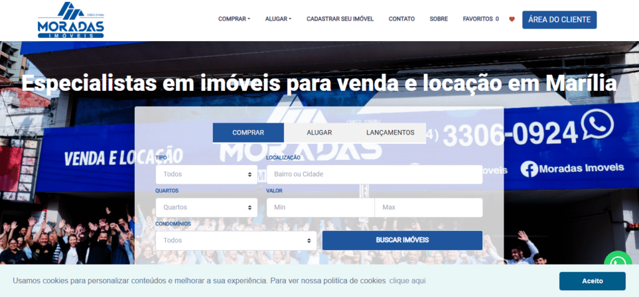This screenshot has height=297, width=639.
Task: Open the SOBRE page
Action: click(x=439, y=19)
